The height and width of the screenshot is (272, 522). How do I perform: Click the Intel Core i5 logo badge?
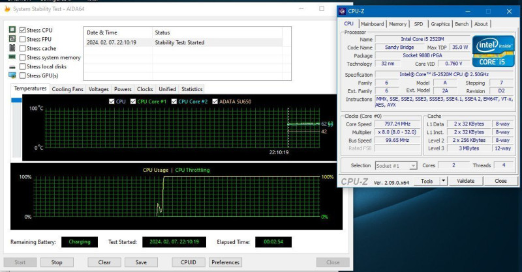click(x=493, y=51)
